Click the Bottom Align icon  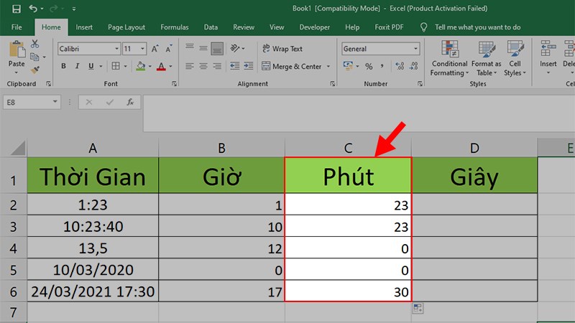point(217,48)
